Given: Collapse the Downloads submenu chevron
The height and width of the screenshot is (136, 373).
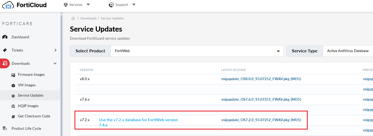Looking at the screenshot, I should coord(55,63).
